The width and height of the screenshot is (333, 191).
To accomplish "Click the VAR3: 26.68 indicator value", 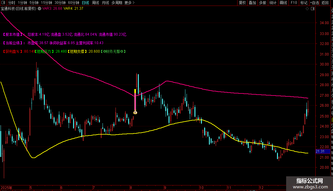I will (52, 9).
